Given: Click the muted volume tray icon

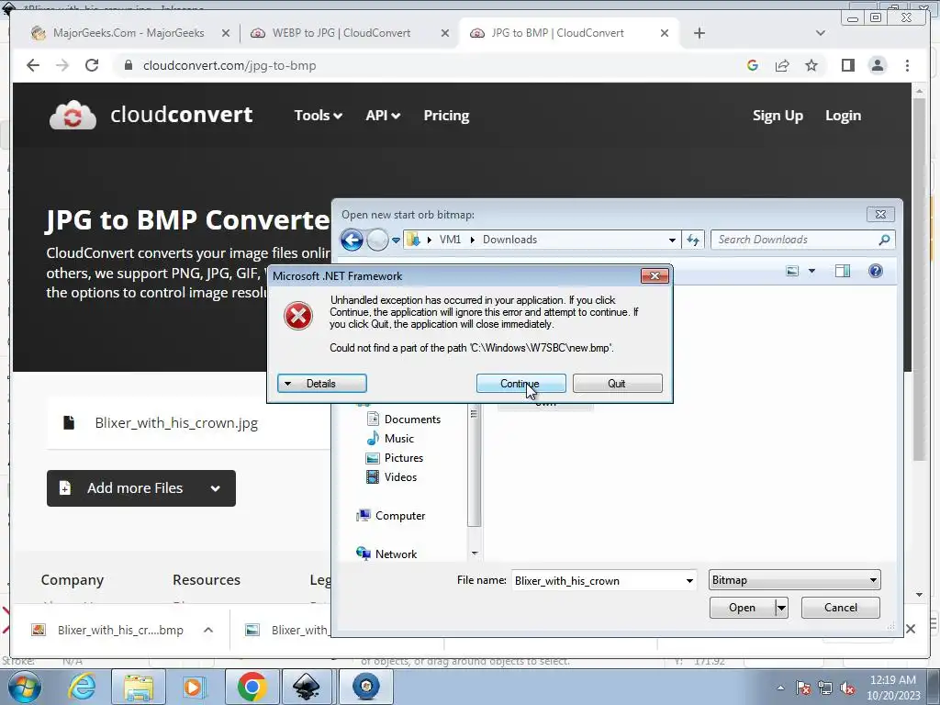Looking at the screenshot, I should pyautogui.click(x=847, y=688).
